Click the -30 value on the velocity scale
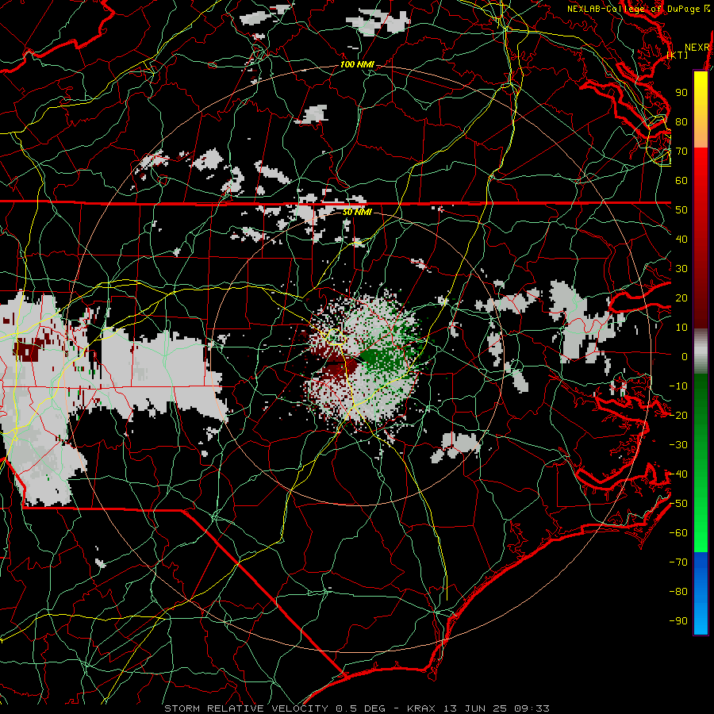714x714 pixels. [678, 445]
